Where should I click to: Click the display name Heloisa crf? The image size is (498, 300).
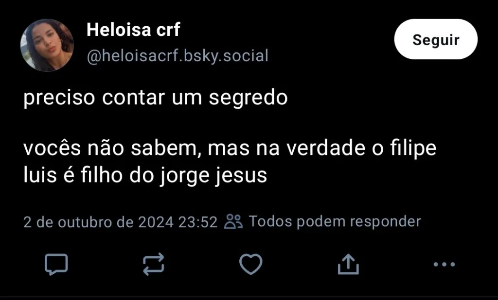point(133,30)
